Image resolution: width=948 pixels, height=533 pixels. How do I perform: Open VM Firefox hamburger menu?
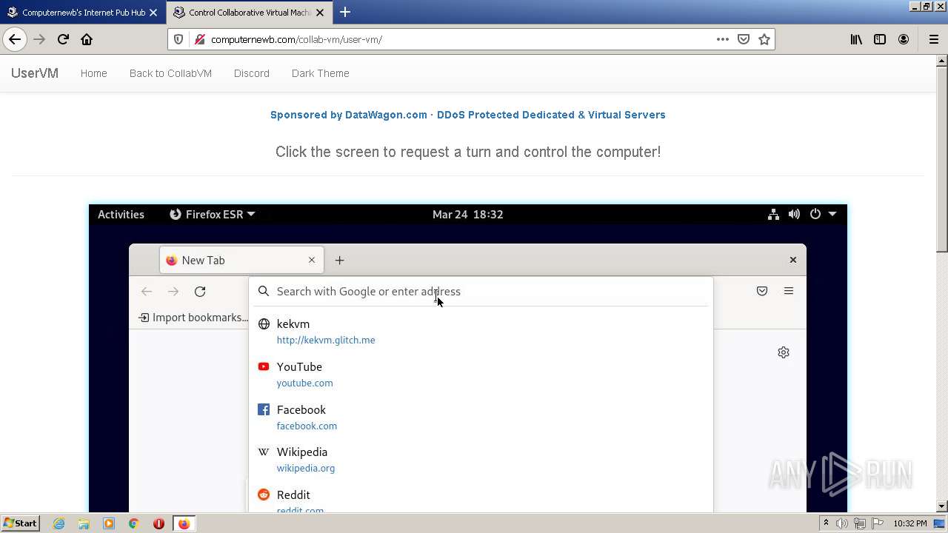(789, 291)
